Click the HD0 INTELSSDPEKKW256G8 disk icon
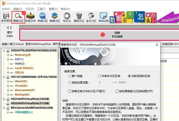This screenshot has width=179, height=121. coord(8,51)
